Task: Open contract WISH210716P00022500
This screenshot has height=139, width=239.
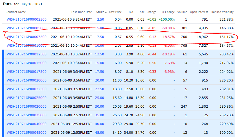Action: tap(27, 89)
